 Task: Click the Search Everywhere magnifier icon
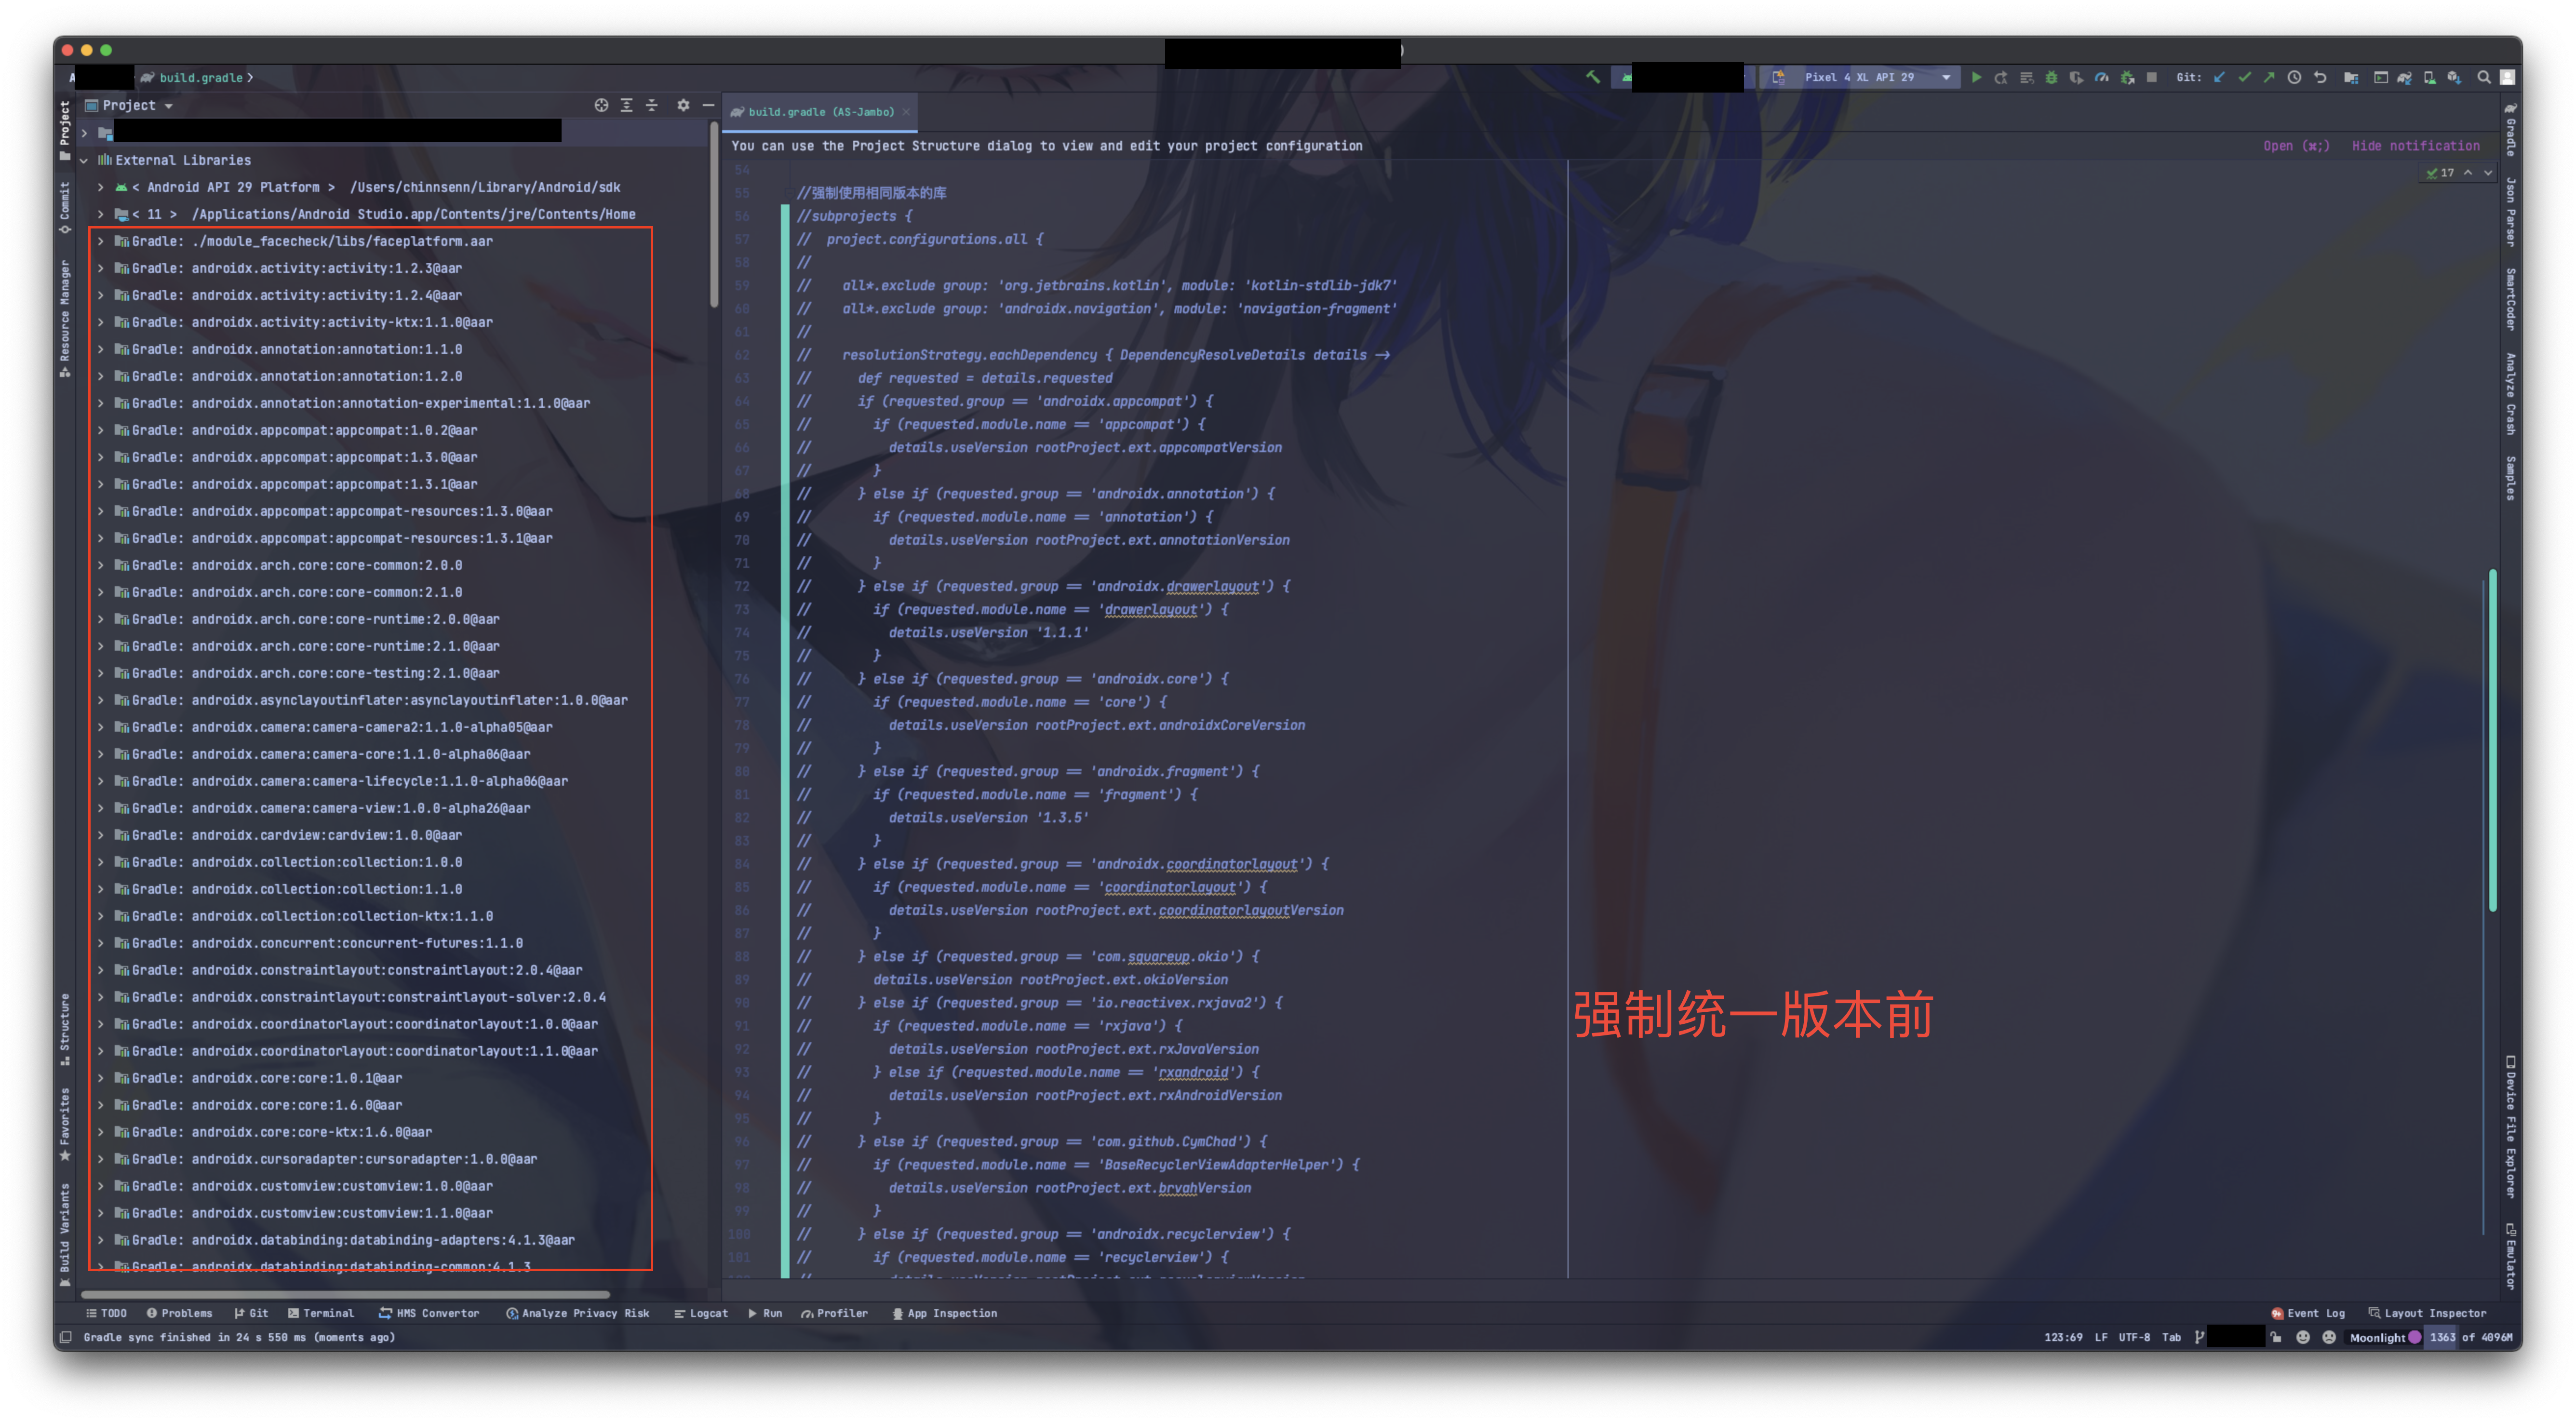(2483, 77)
